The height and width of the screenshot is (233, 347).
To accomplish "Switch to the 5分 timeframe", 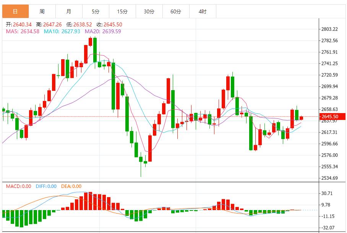I will 96,11.
